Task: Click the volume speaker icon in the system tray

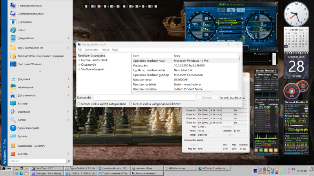Action: point(293,169)
